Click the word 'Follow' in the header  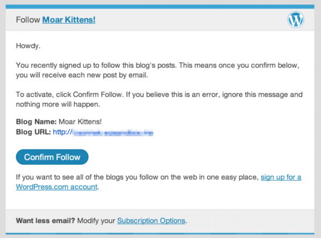pyautogui.click(x=28, y=20)
